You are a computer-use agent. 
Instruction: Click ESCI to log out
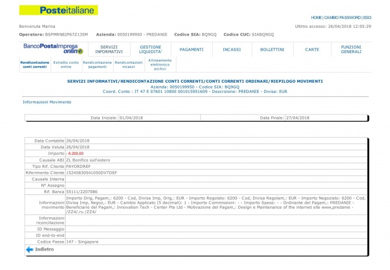click(x=367, y=18)
